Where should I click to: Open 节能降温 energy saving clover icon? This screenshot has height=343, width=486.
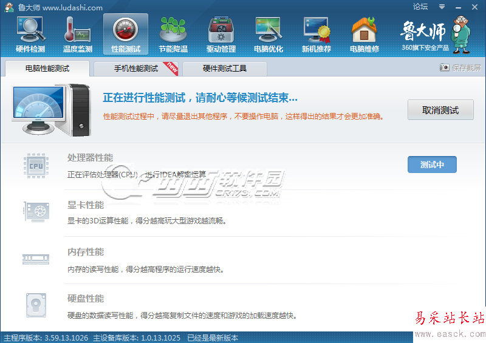point(173,35)
